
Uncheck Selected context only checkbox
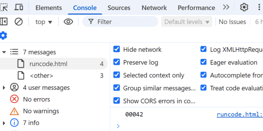click(x=117, y=75)
